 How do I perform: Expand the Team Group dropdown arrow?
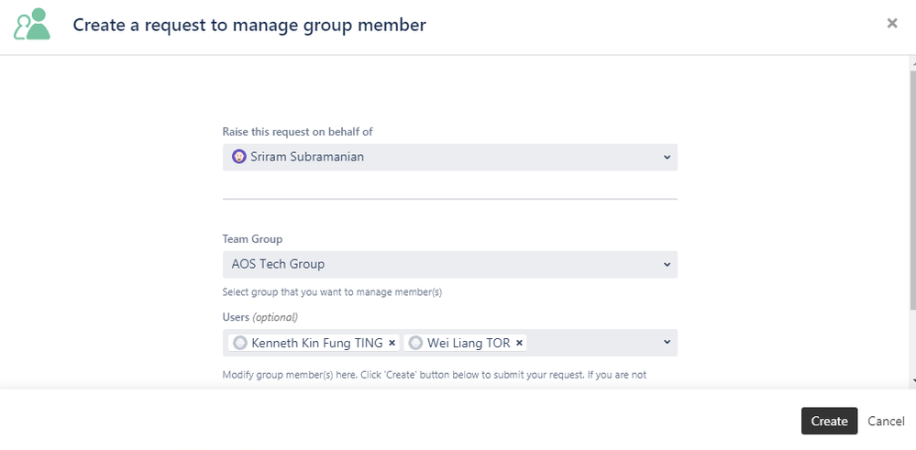(x=667, y=264)
